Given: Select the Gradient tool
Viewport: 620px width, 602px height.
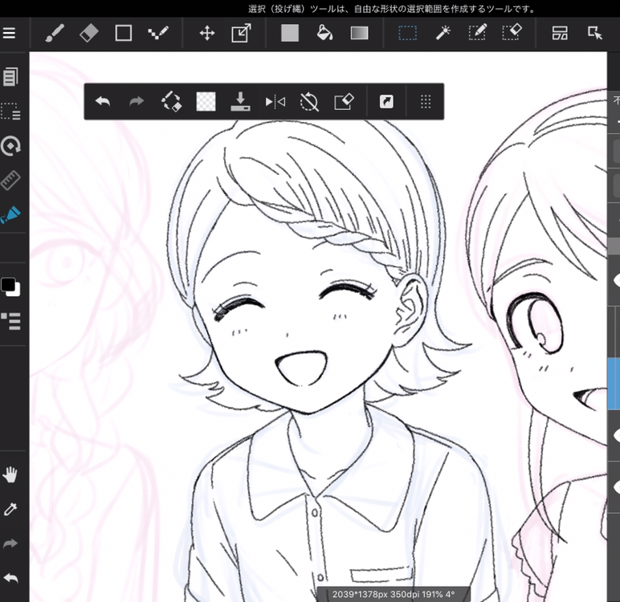Looking at the screenshot, I should click(359, 33).
